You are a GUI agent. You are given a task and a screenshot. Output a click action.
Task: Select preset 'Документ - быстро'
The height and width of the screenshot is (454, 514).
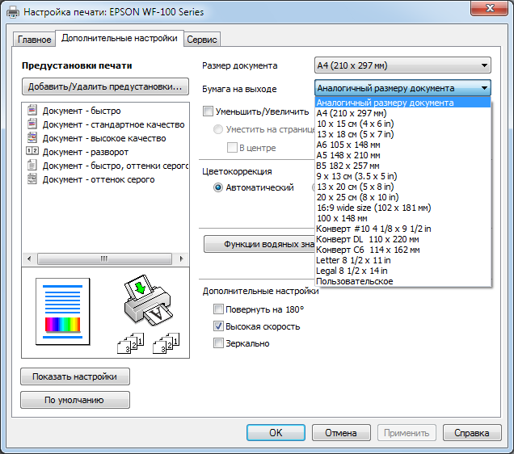click(82, 111)
